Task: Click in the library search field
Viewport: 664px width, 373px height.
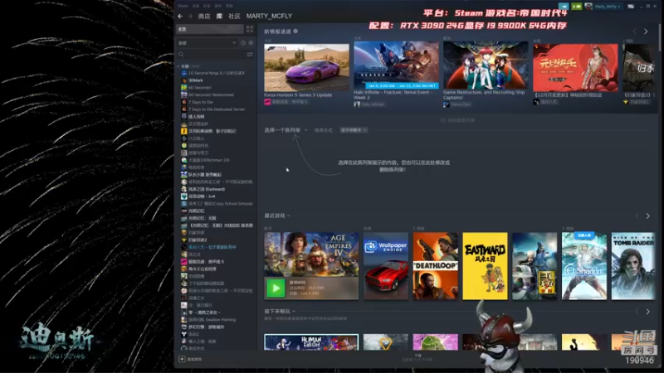Action: pyautogui.click(x=214, y=55)
